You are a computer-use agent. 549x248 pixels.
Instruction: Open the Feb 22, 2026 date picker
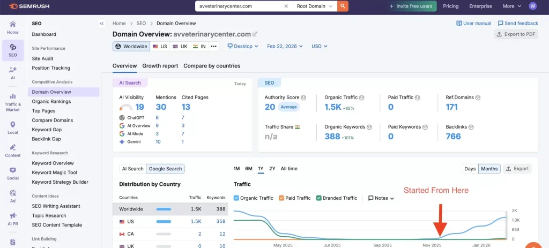pyautogui.click(x=285, y=46)
